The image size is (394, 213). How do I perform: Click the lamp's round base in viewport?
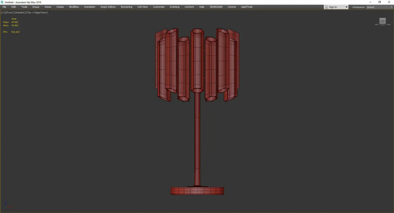pyautogui.click(x=197, y=191)
